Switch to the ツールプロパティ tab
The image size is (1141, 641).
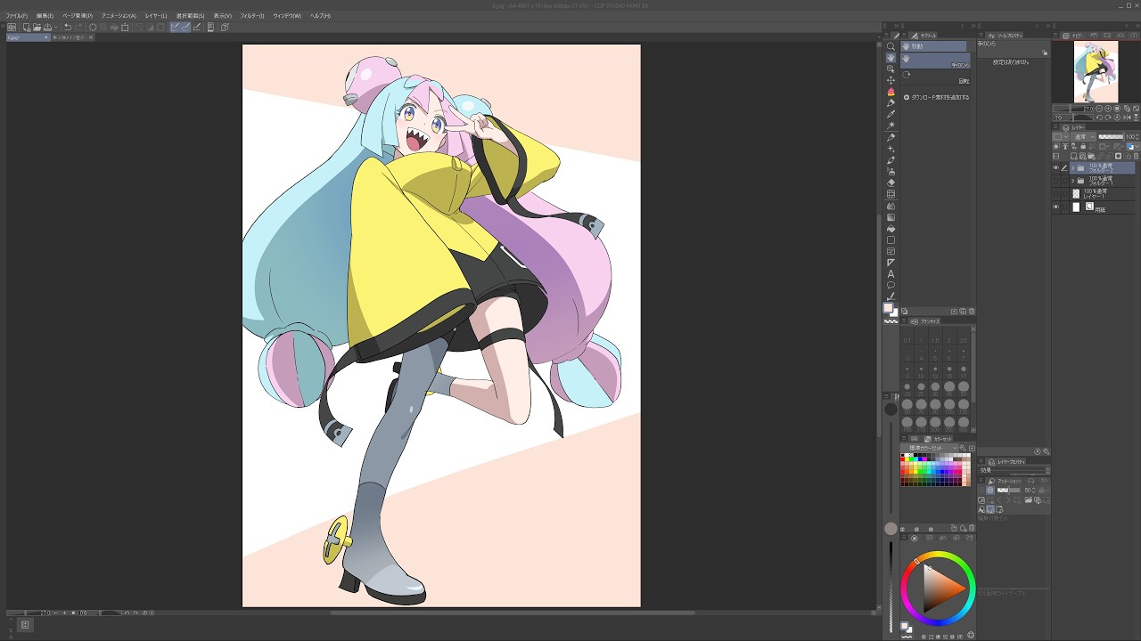point(1006,36)
